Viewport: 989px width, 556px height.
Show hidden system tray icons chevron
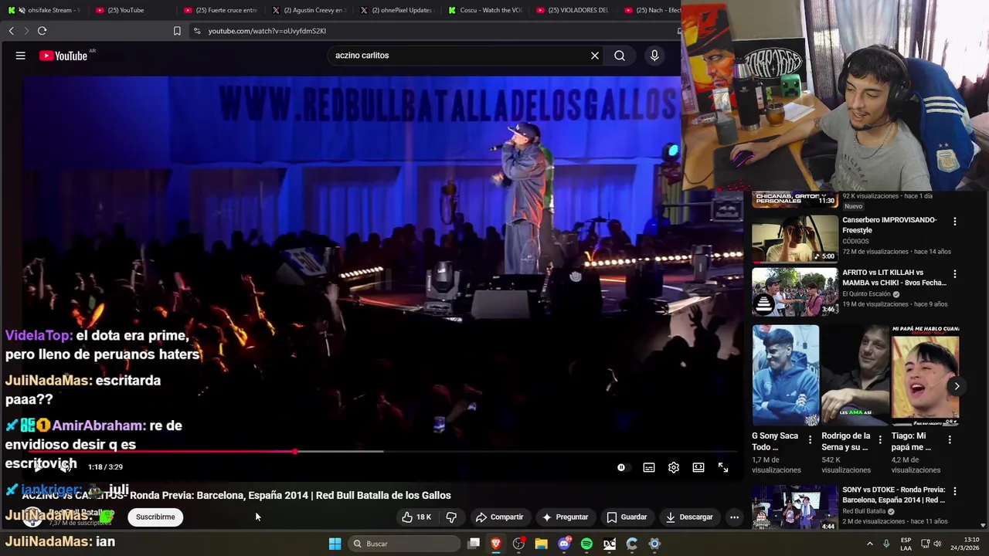[869, 544]
